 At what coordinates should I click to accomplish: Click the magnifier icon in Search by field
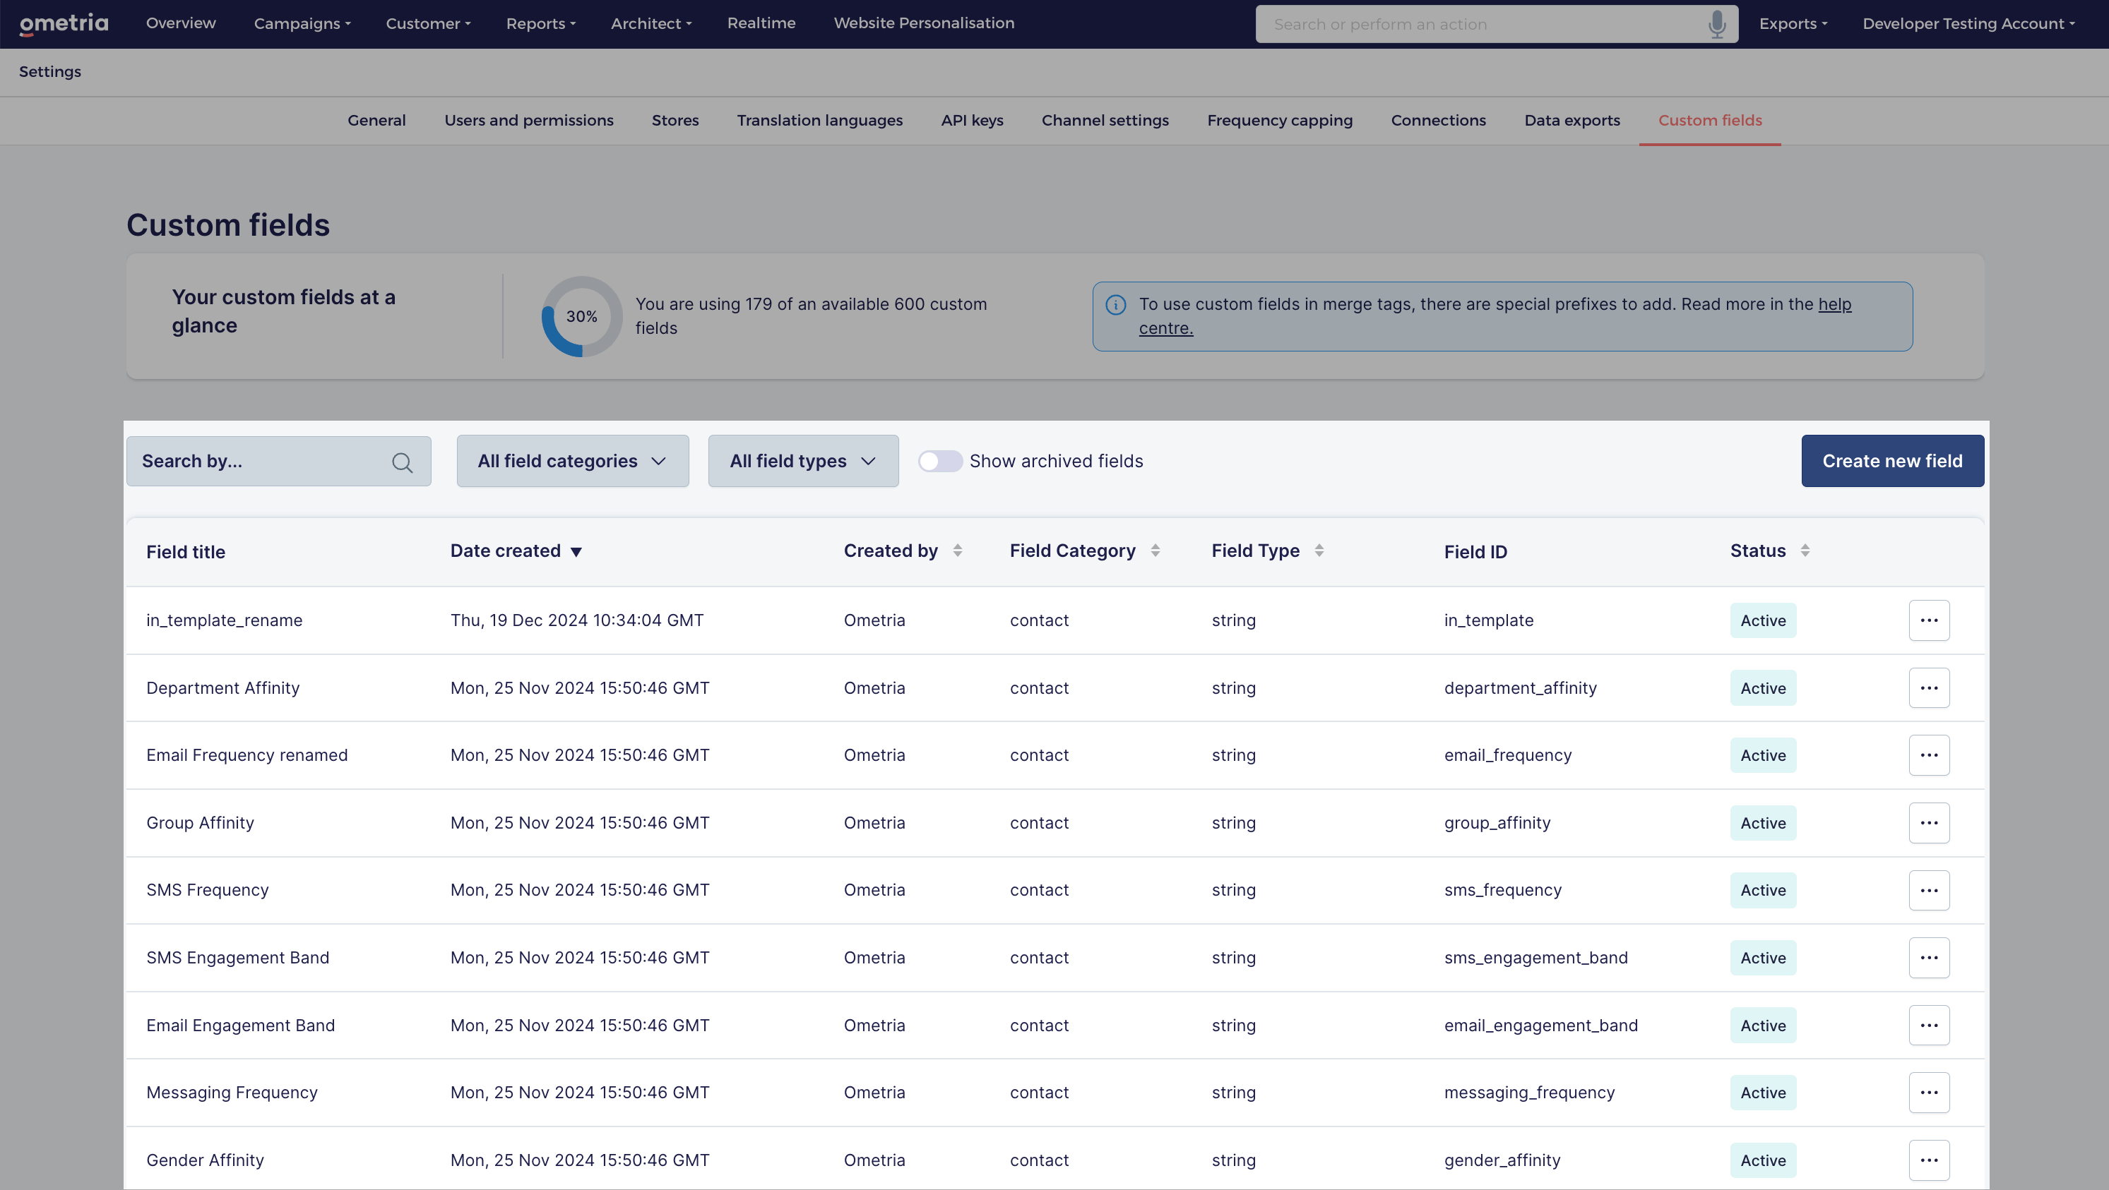402,462
